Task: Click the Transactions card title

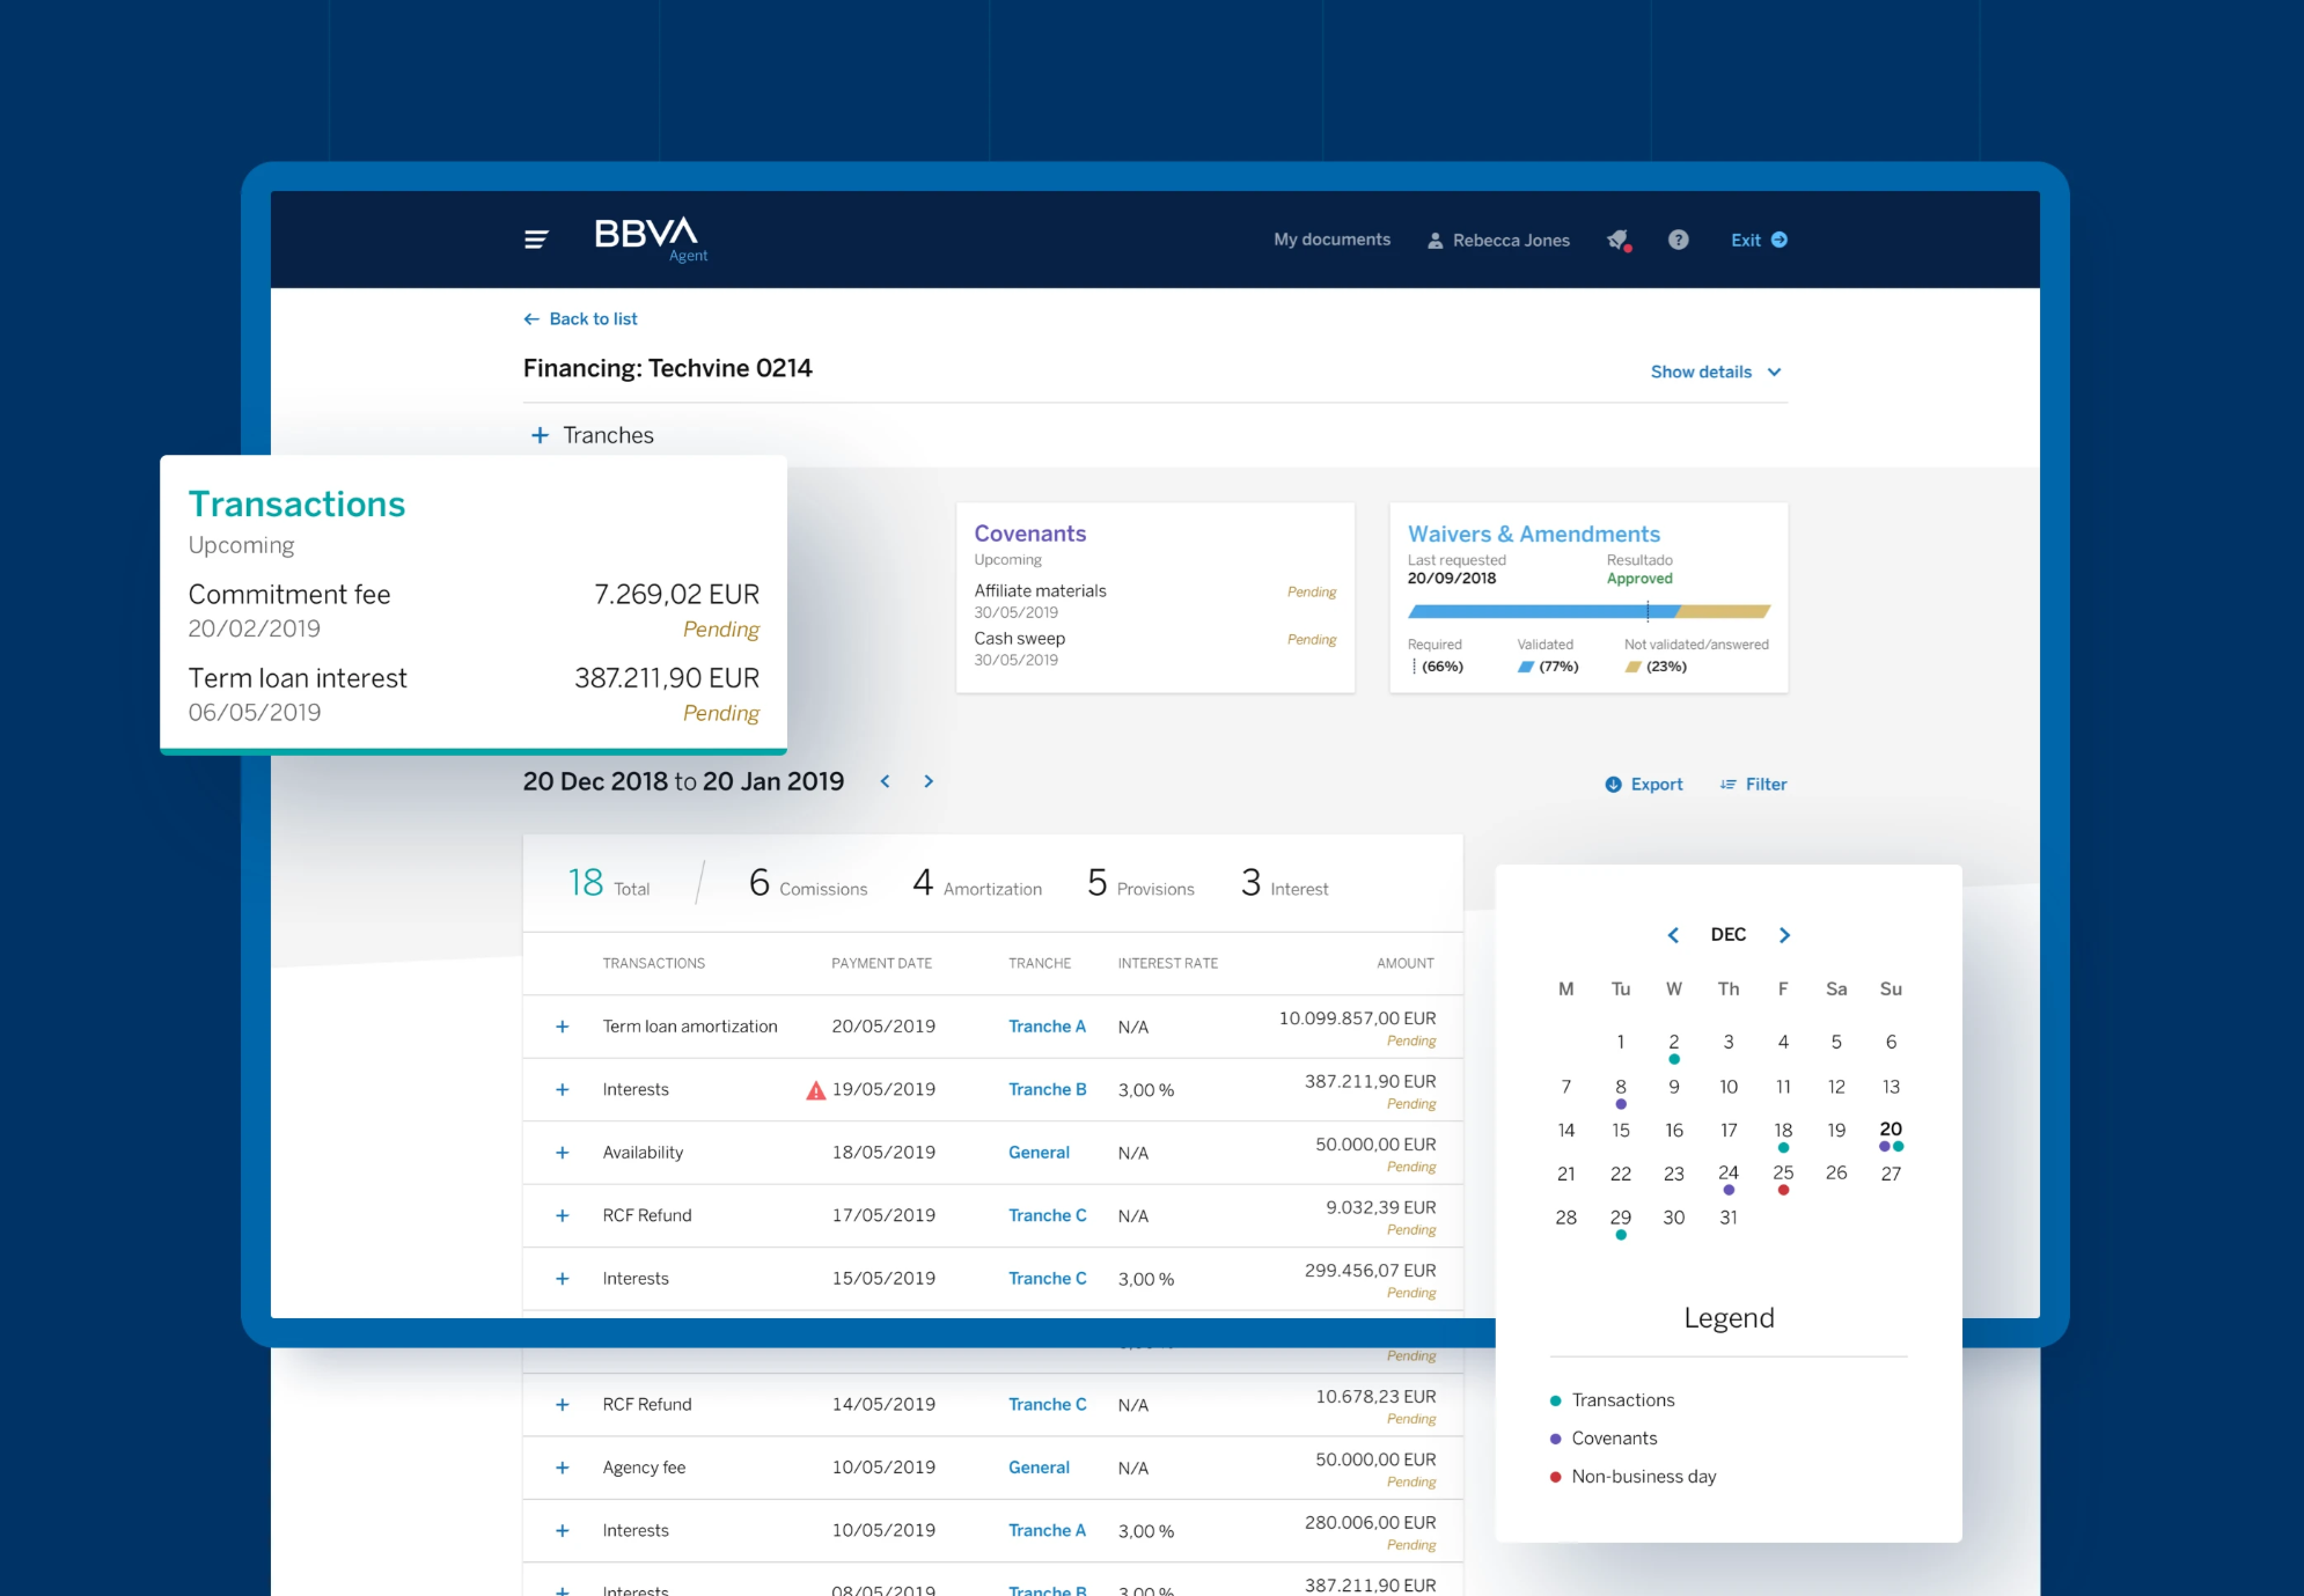Action: 297,504
